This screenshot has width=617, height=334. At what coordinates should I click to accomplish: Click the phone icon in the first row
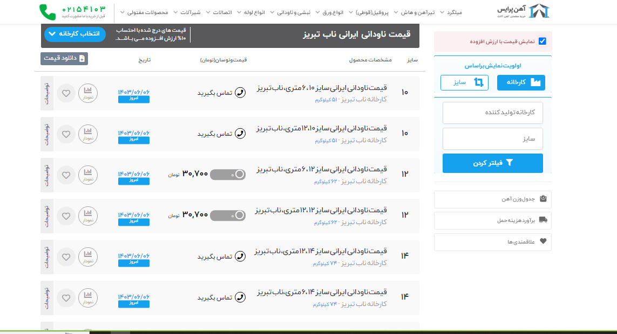[x=240, y=93]
